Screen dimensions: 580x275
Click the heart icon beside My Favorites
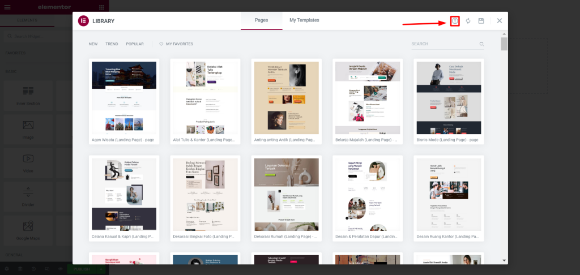(x=161, y=44)
